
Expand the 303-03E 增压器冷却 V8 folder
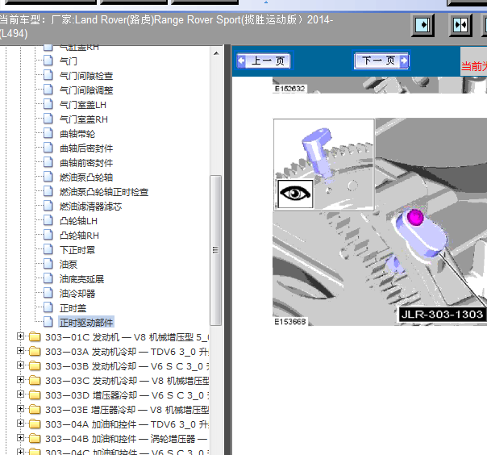tap(20, 409)
